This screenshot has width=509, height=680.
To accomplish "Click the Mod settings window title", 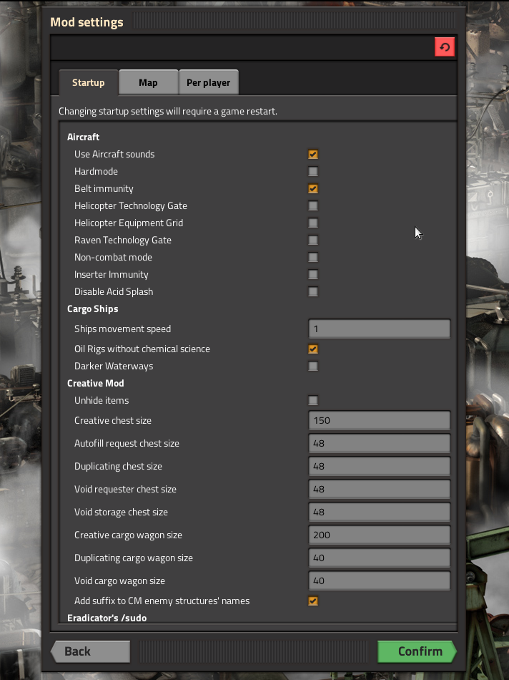I will click(x=87, y=22).
